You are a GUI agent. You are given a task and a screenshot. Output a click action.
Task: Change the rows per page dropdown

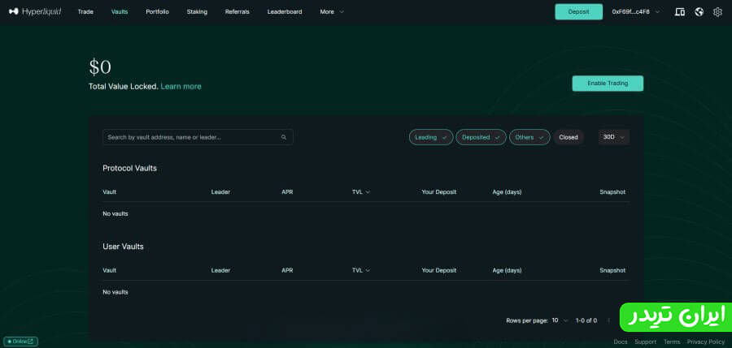(560, 320)
